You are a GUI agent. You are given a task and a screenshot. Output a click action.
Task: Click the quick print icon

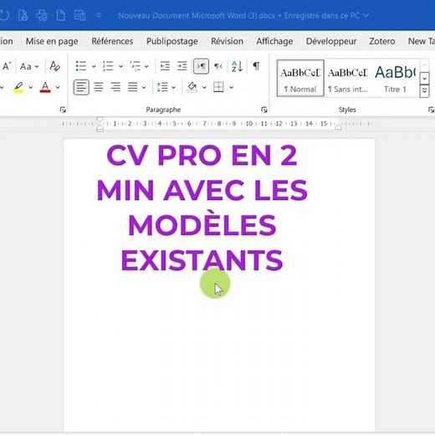click(x=42, y=15)
